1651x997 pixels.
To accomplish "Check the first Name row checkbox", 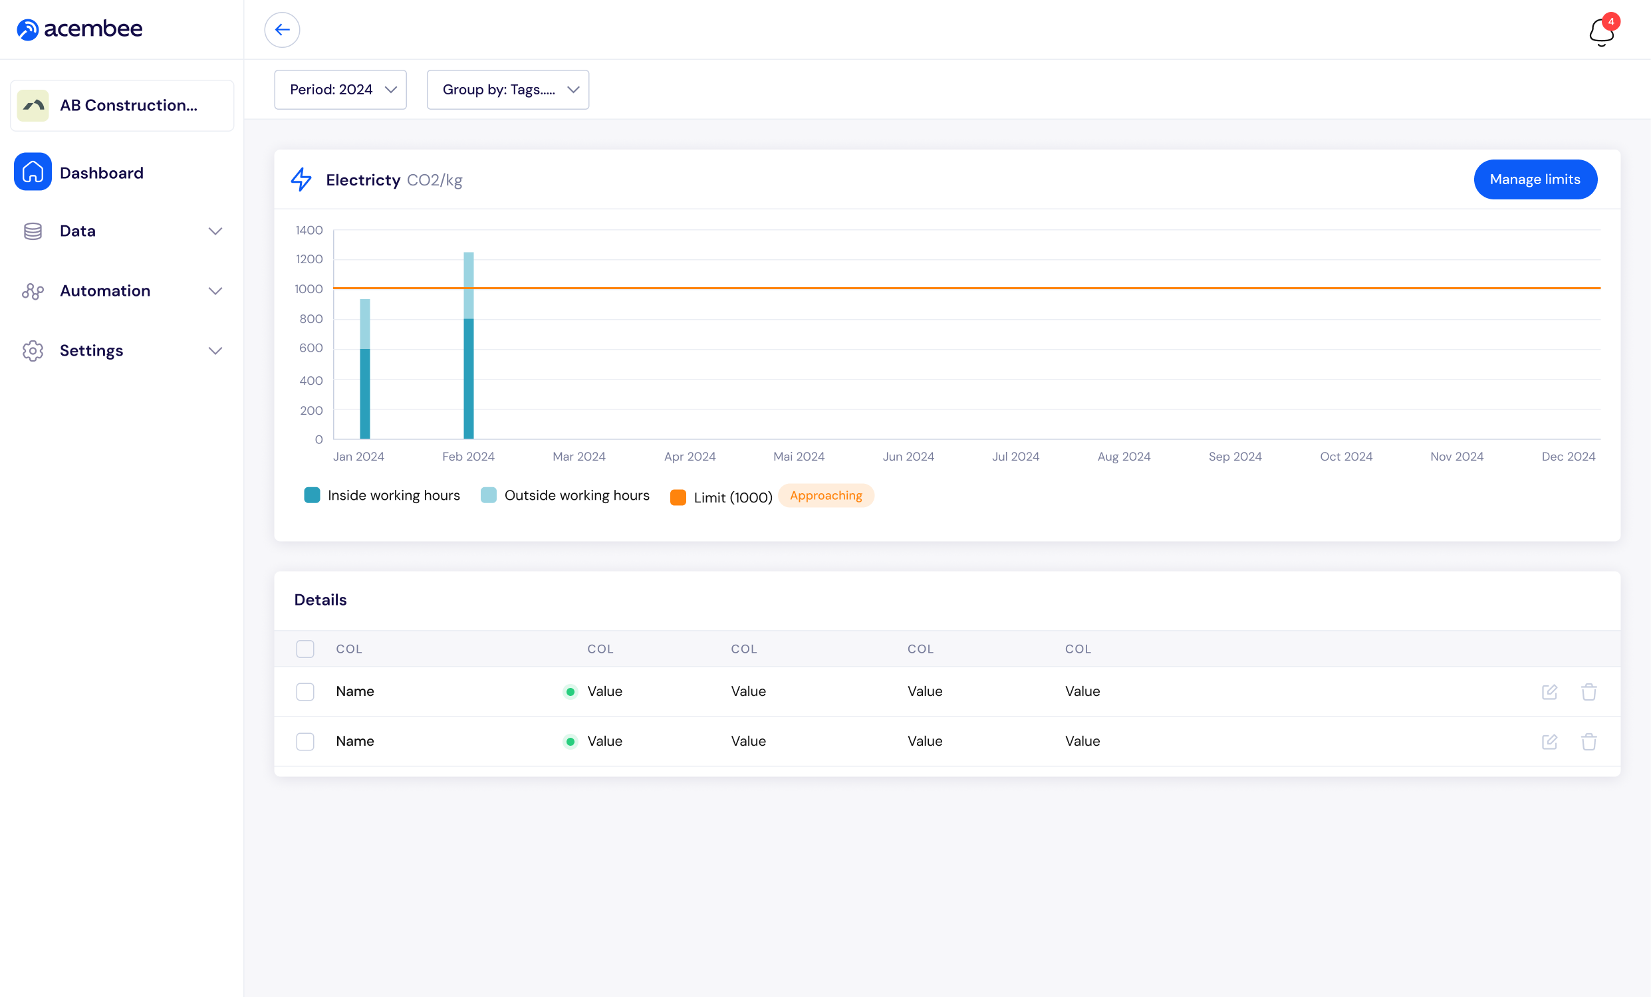I will coord(305,692).
